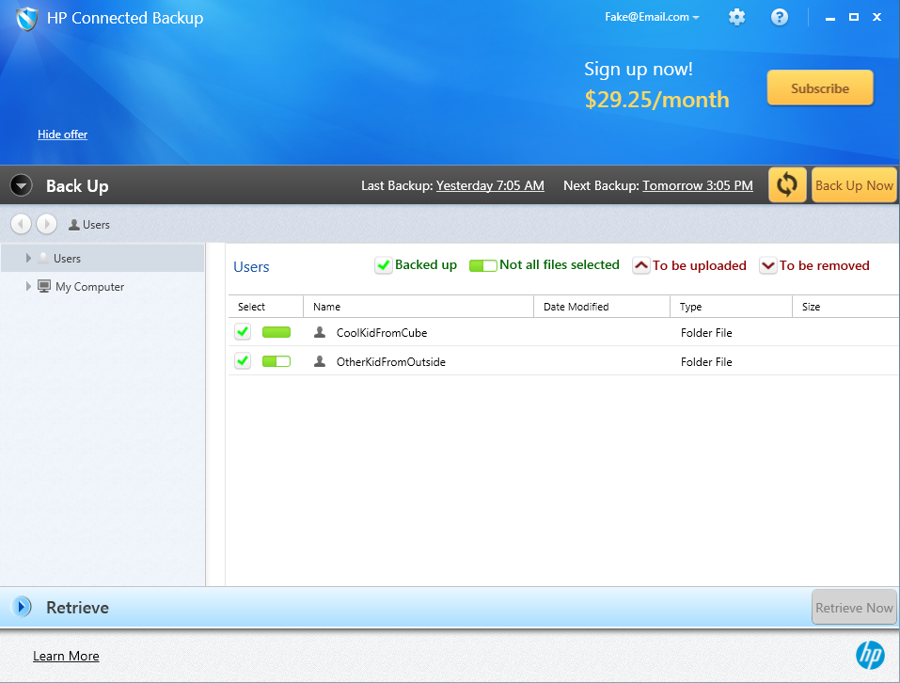Click the $29.25/month price text

[x=656, y=100]
